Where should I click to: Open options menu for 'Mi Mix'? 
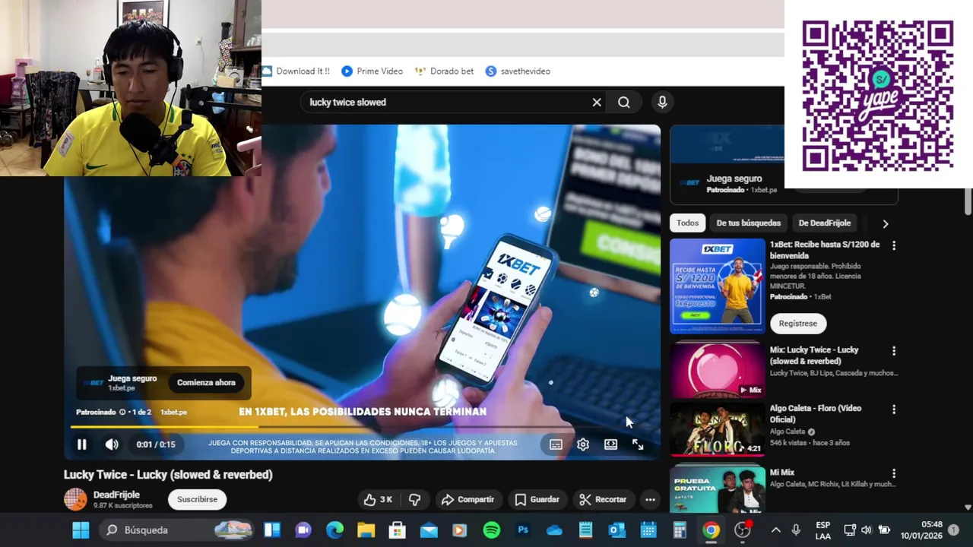[894, 473]
